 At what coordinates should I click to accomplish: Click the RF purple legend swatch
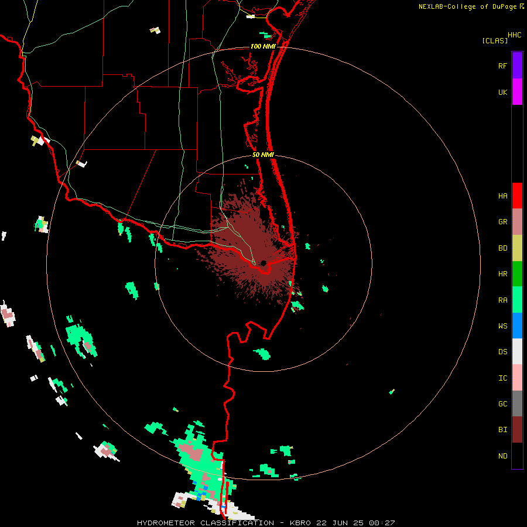(x=517, y=65)
